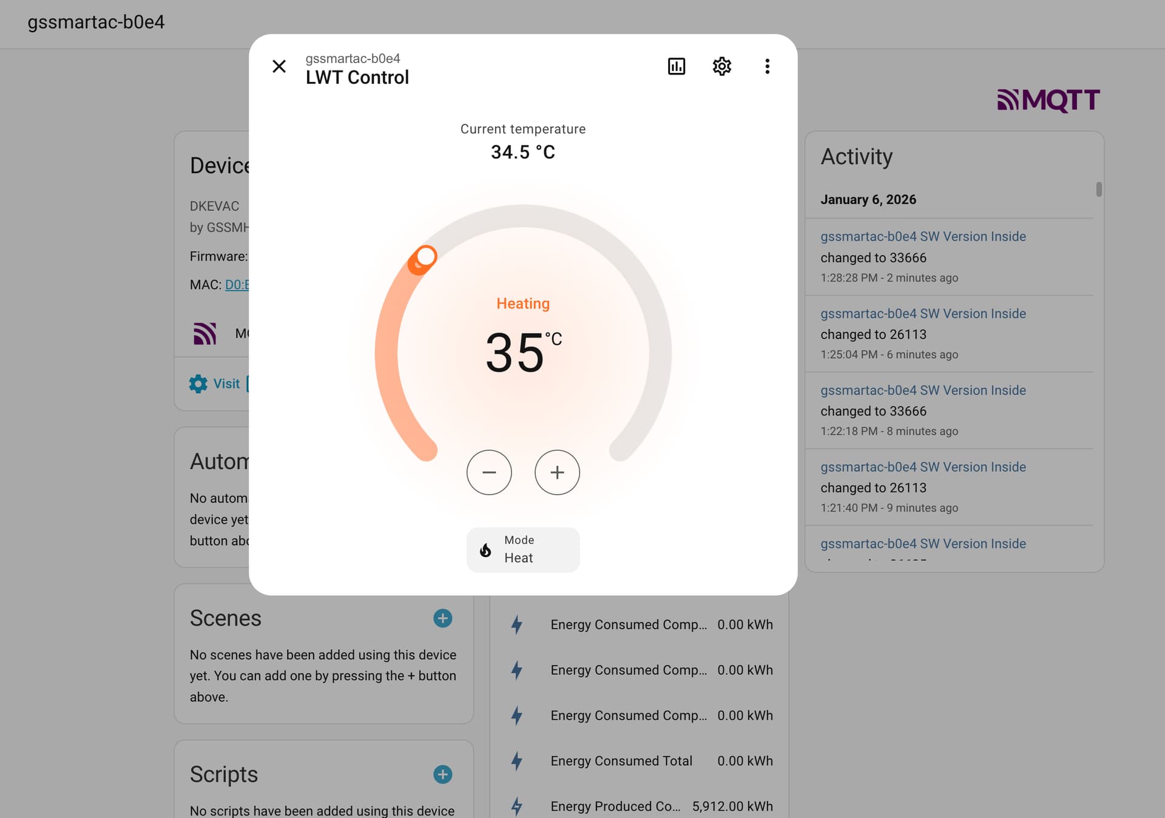Click the orange thermostat slider handle
1165x818 pixels.
click(x=426, y=257)
